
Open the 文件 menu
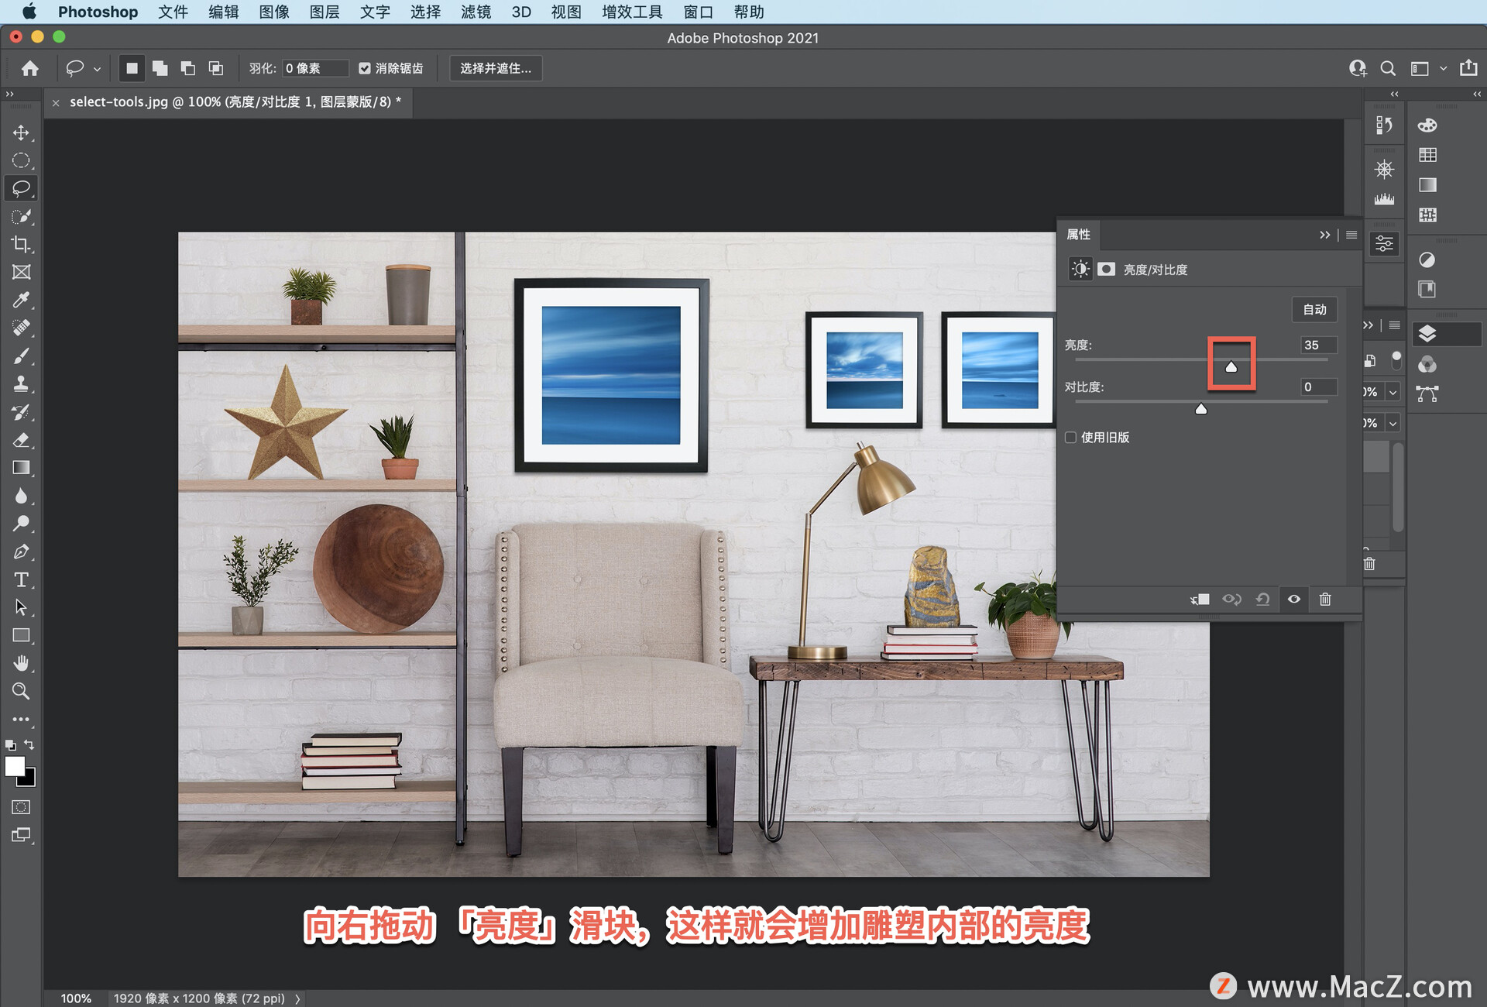click(173, 12)
